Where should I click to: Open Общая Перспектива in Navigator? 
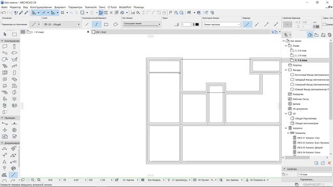pos(305,118)
